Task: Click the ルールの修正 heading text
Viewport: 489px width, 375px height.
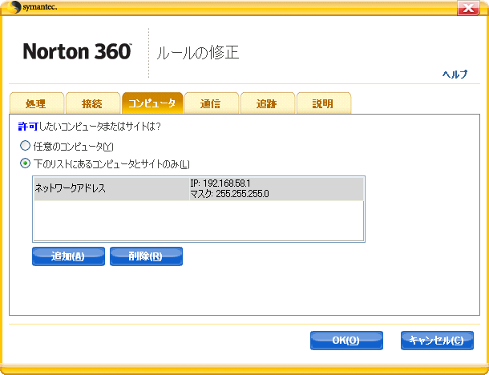Action: pyautogui.click(x=197, y=53)
